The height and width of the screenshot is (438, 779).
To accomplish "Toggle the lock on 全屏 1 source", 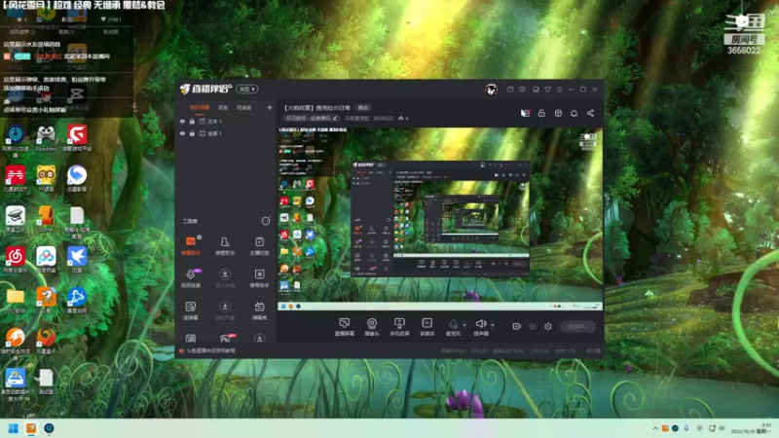I will [192, 133].
